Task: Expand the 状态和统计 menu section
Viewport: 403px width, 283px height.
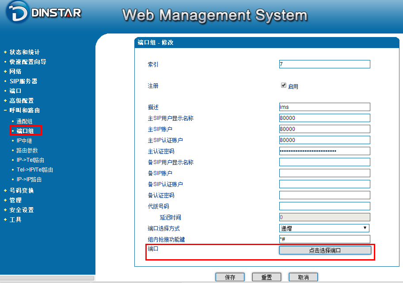Action: pyautogui.click(x=25, y=52)
